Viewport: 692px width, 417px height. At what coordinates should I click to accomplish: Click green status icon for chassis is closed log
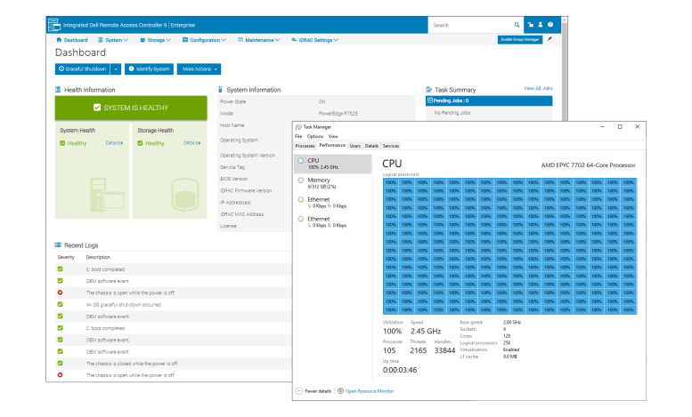[60, 364]
